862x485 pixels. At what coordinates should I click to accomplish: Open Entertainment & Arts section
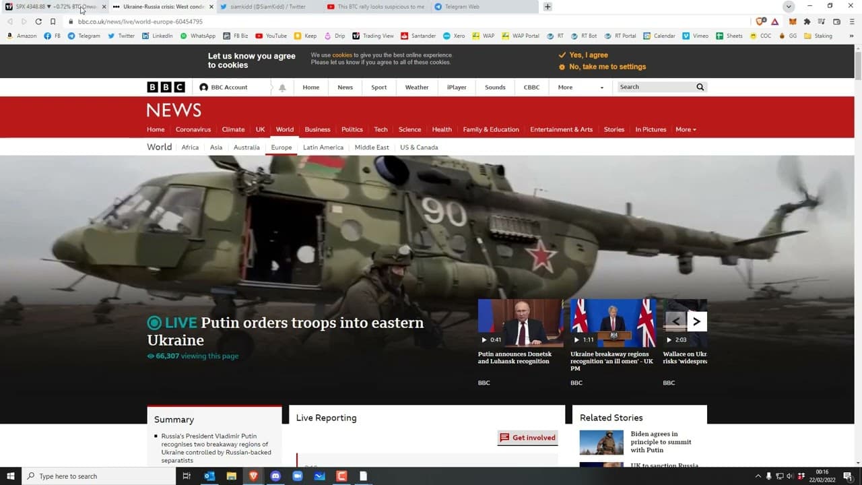561,129
